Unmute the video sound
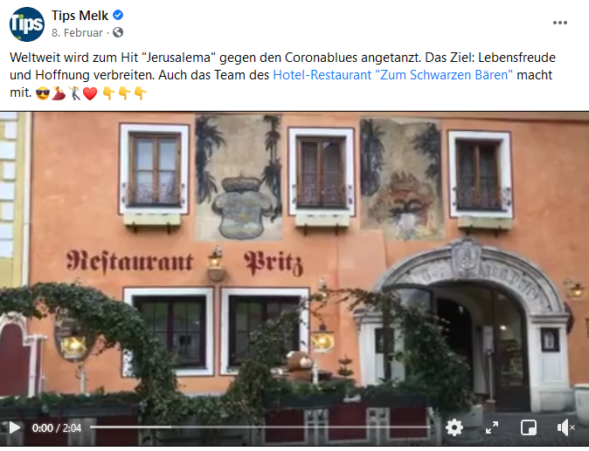This screenshot has height=451, width=589. [565, 427]
